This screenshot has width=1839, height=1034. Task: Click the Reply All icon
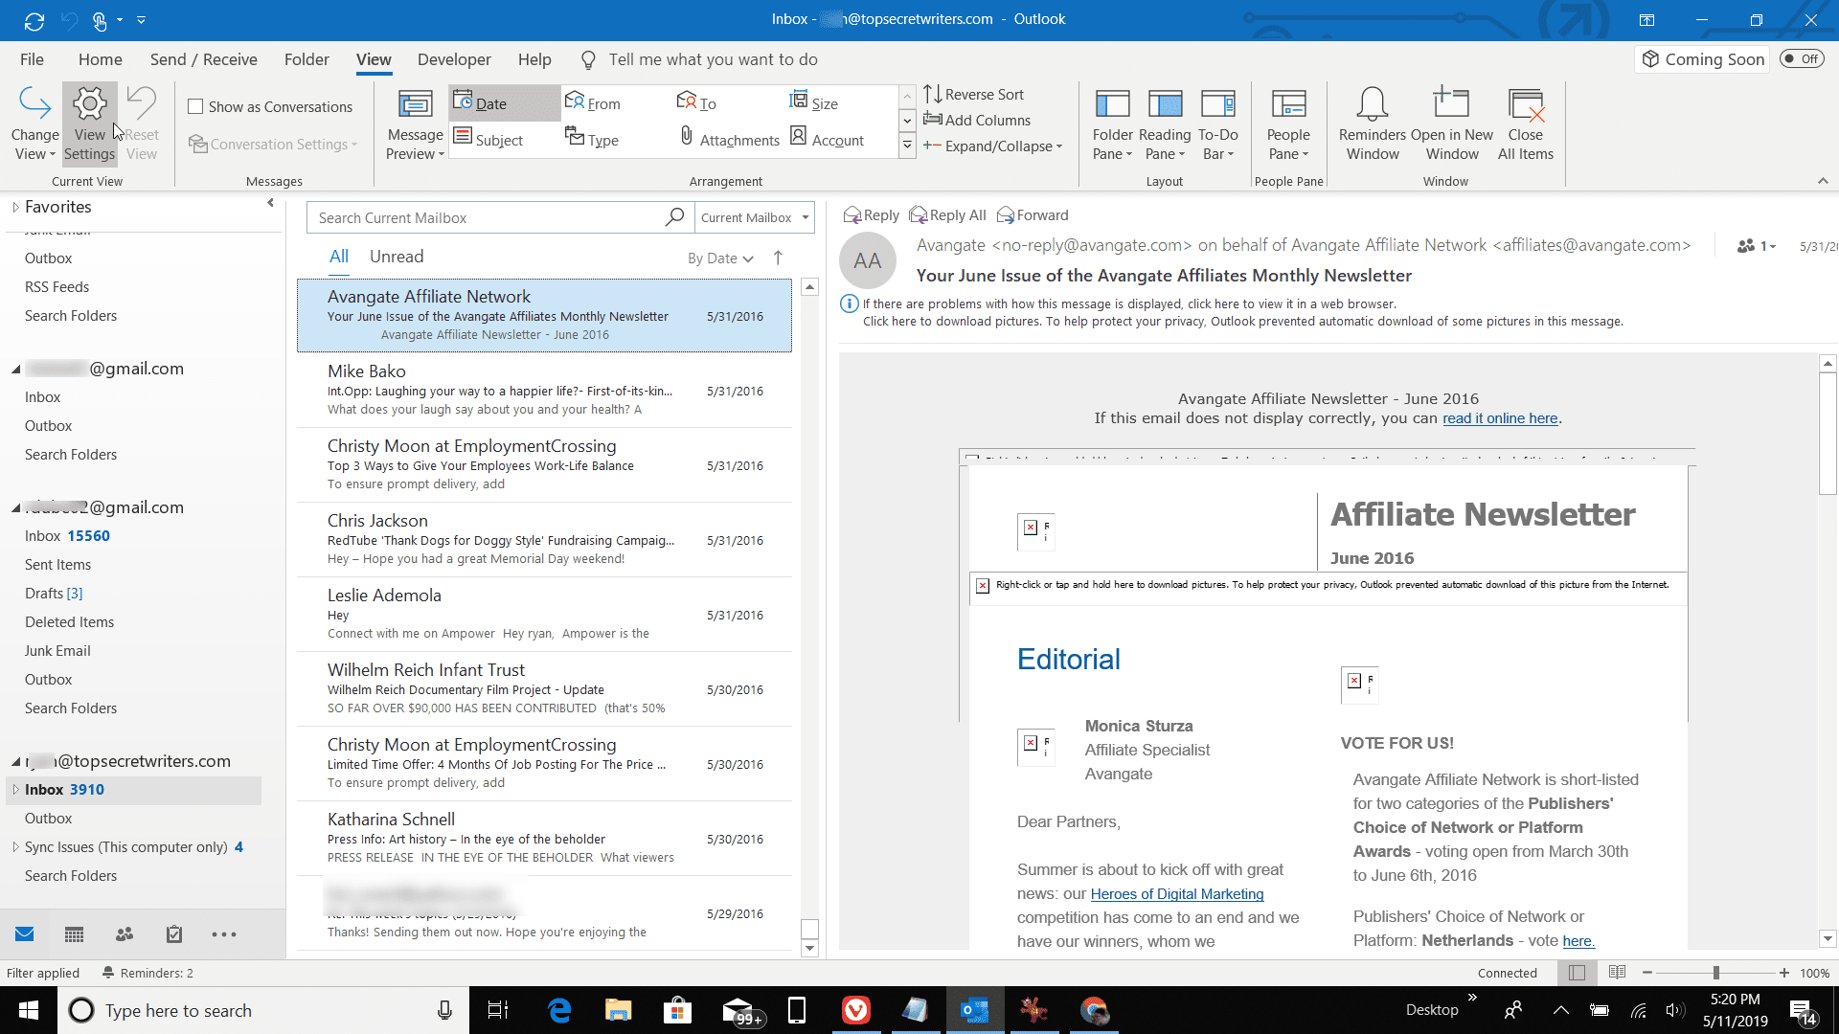(x=946, y=214)
